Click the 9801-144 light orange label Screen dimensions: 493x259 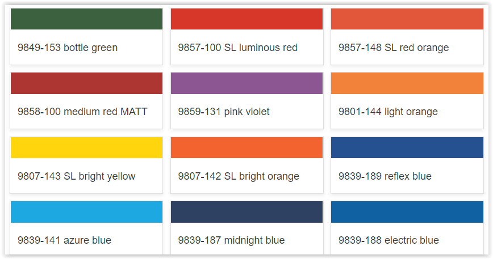click(x=388, y=112)
